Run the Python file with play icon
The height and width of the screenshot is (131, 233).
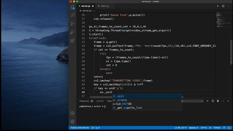(218, 6)
